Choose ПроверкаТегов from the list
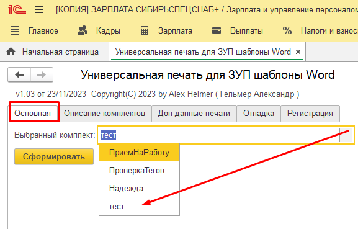 (139, 170)
